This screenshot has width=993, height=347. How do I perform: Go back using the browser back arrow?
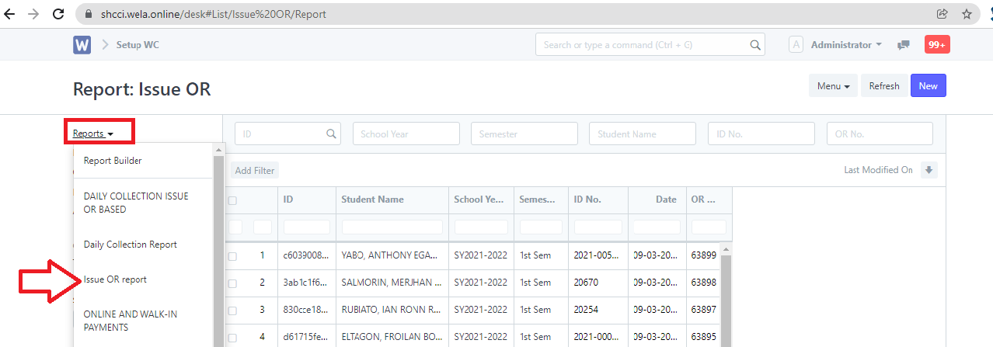(x=10, y=14)
